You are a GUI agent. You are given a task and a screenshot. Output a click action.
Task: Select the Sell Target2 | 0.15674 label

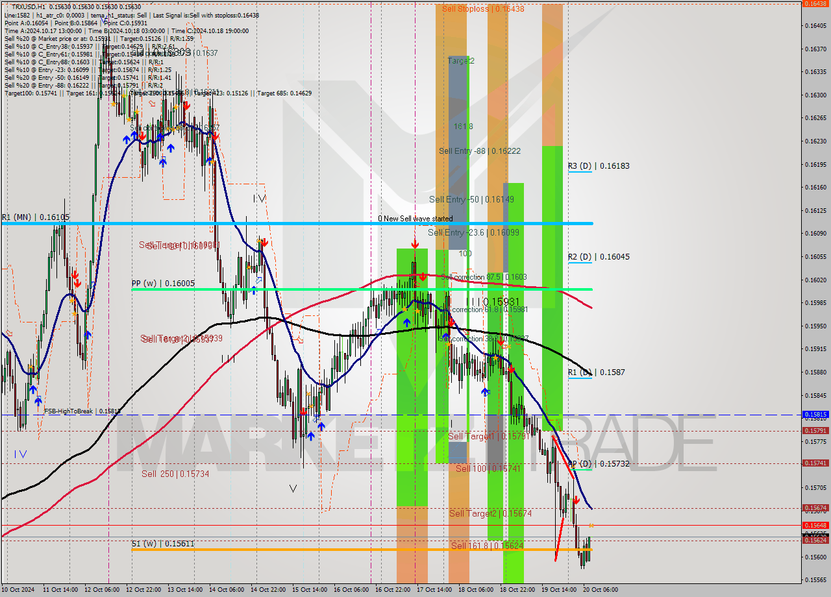click(491, 513)
